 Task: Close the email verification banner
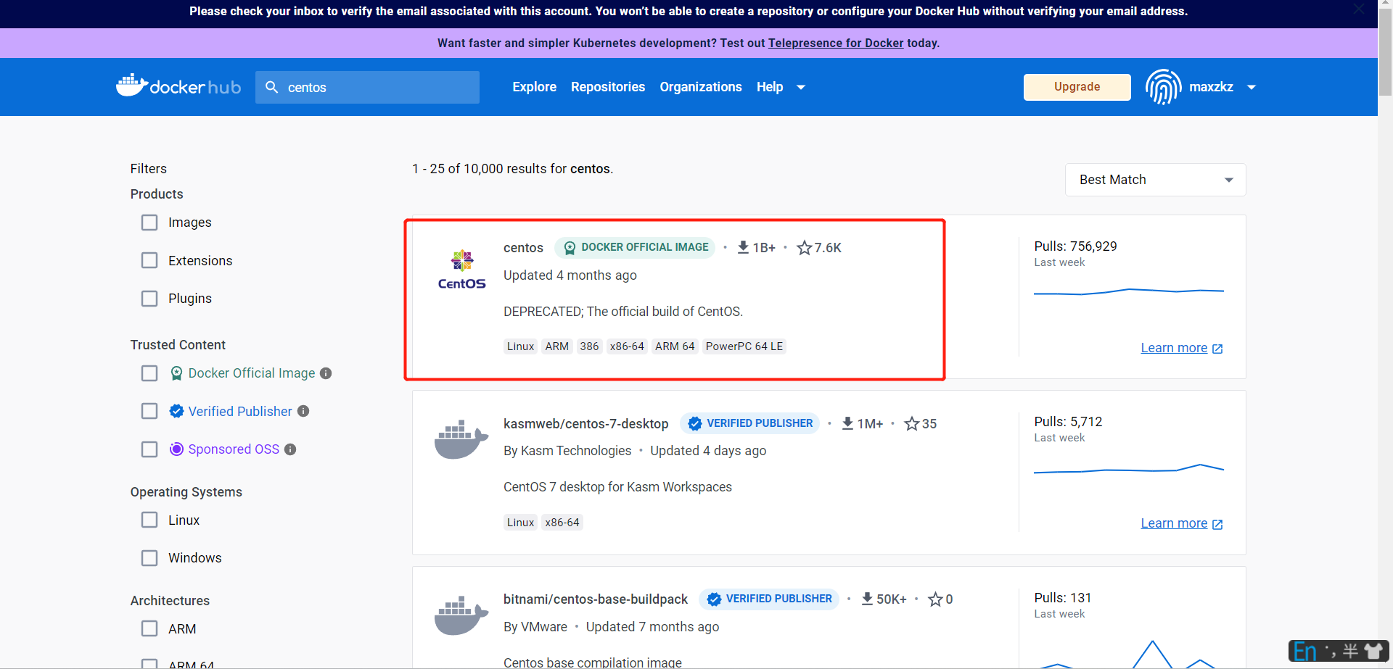coord(1359,9)
